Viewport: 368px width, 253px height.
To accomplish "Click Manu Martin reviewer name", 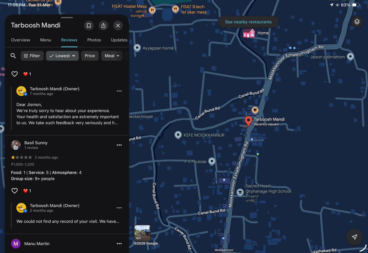I will (37, 244).
